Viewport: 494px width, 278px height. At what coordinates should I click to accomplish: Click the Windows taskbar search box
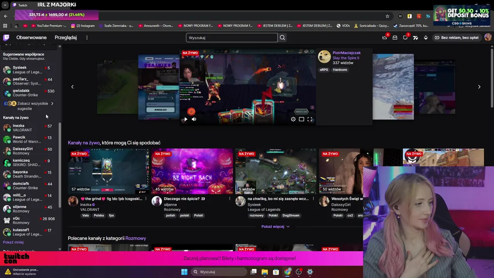point(219,272)
